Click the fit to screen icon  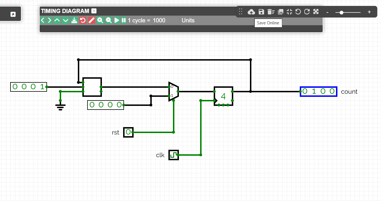coord(289,12)
